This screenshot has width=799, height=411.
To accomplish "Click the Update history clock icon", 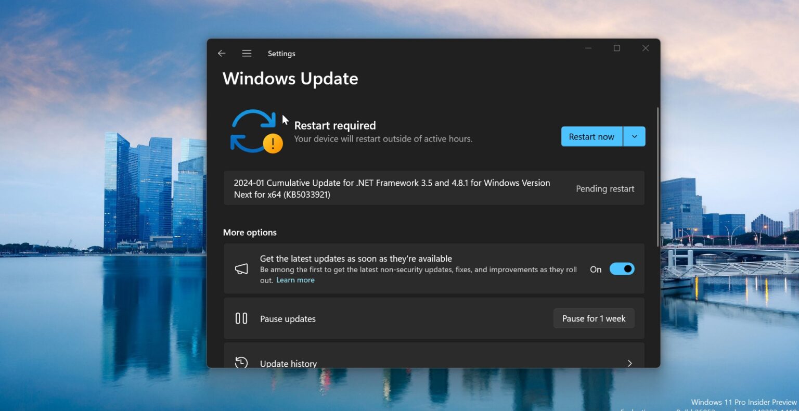I will coord(241,362).
